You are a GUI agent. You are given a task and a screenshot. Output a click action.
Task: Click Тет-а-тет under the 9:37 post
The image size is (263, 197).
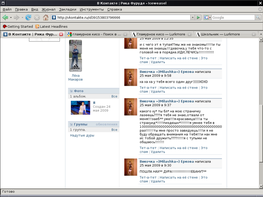coord(148,148)
